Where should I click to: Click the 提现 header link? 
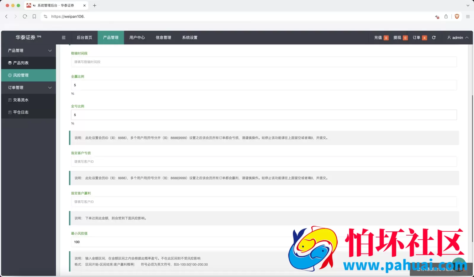397,38
